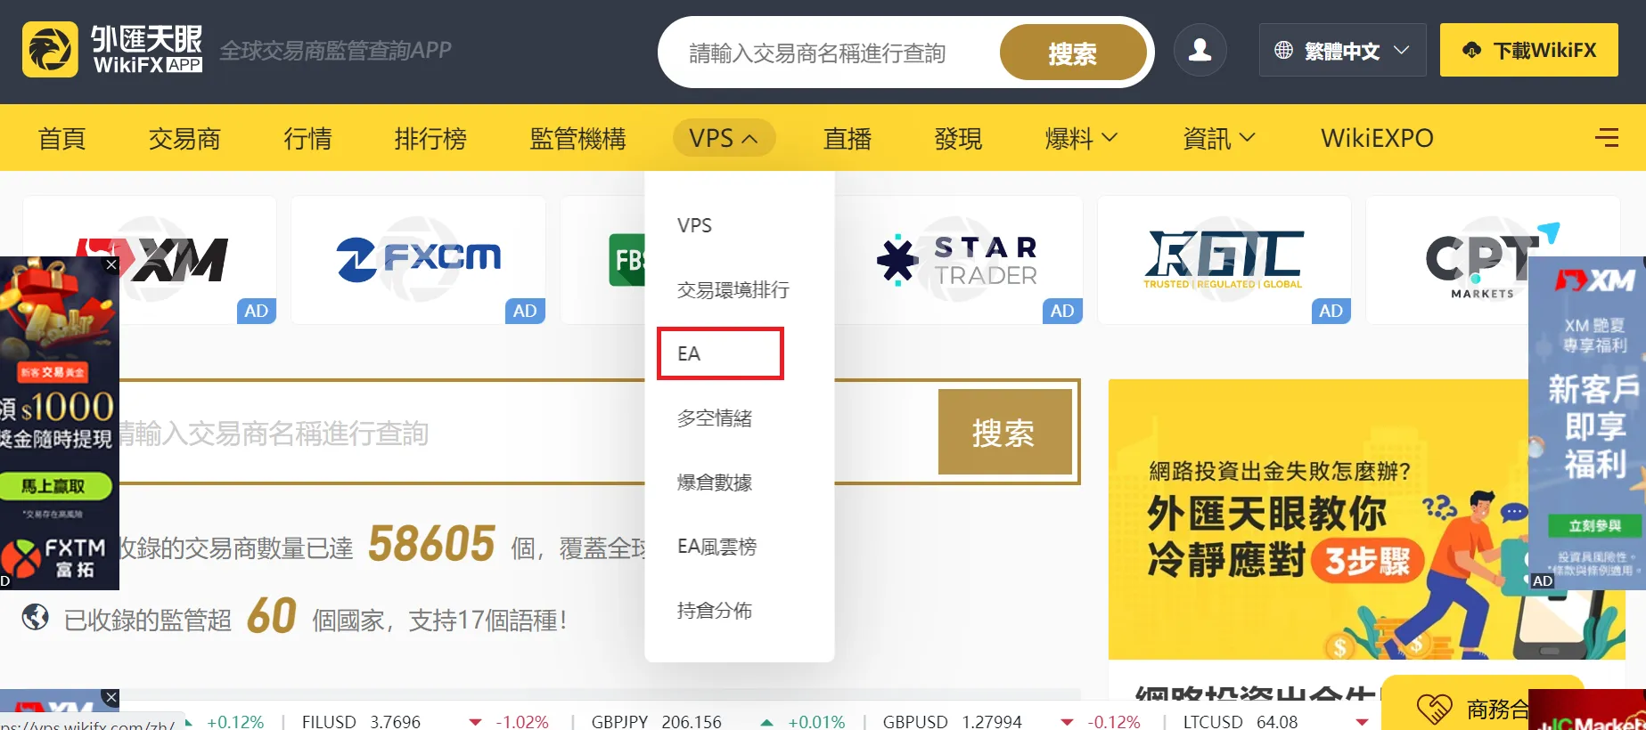This screenshot has height=730, width=1646.
Task: Click the 下載WikiFX download button
Action: (1529, 50)
